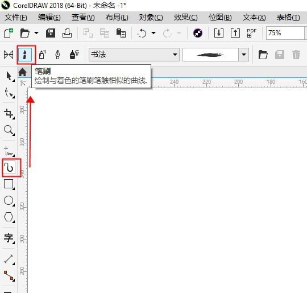307x293 pixels.
Task: Select the Brush mode icon
Action: (x=25, y=55)
